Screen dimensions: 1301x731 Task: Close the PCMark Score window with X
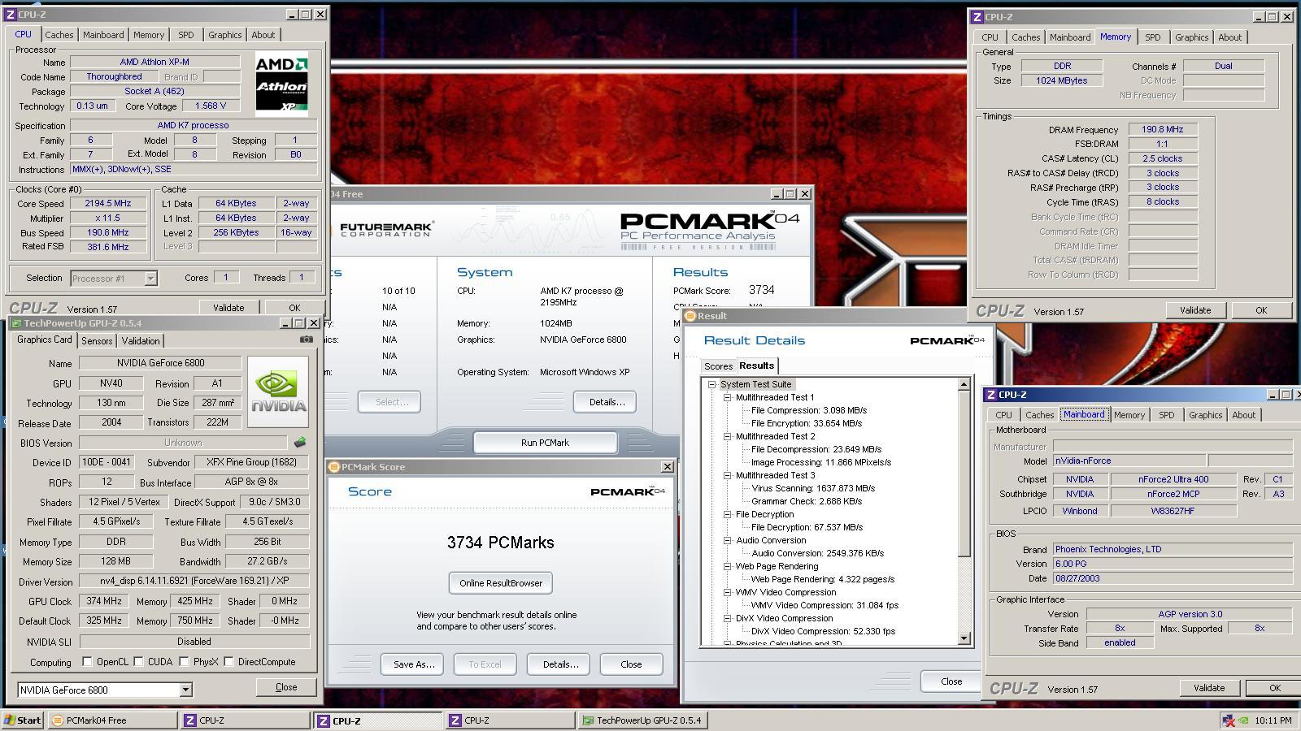[x=668, y=467]
